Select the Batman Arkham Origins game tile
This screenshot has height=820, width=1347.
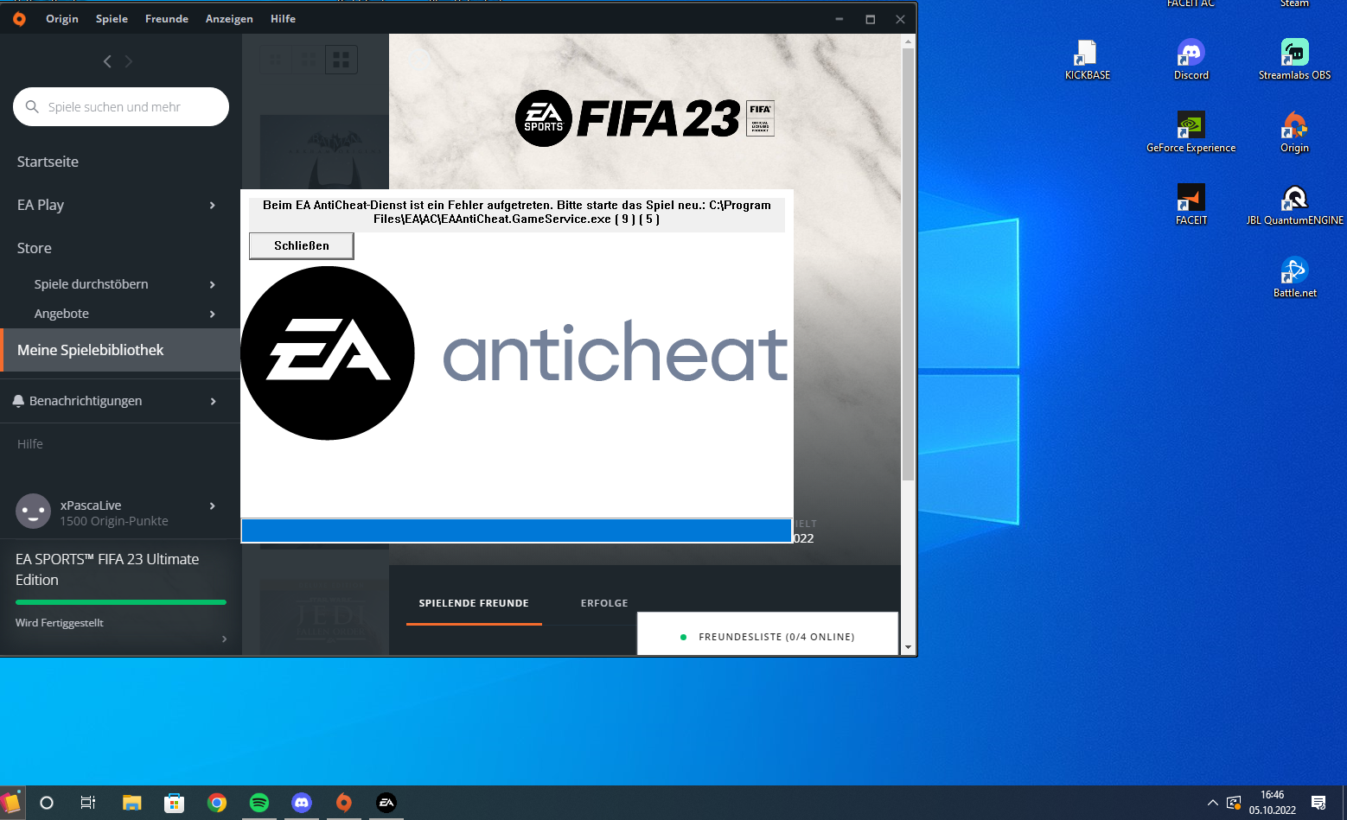324,152
